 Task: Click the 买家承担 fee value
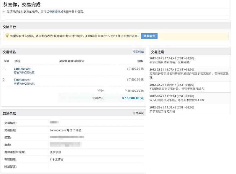coord(55,152)
